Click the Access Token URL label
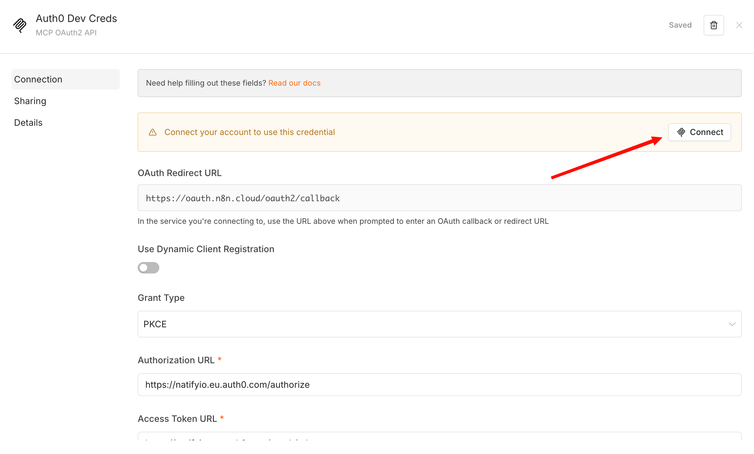The width and height of the screenshot is (754, 454). (177, 419)
